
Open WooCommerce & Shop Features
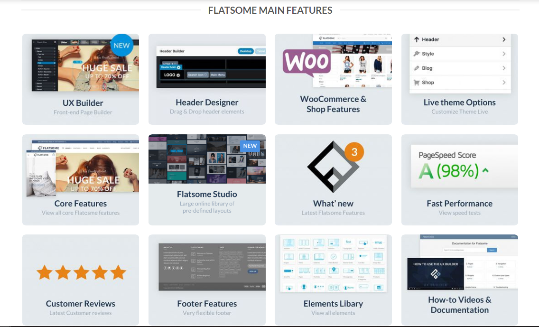[x=333, y=104]
